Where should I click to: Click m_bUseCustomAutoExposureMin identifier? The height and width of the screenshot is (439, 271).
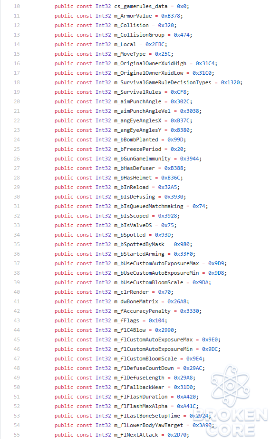point(156,273)
